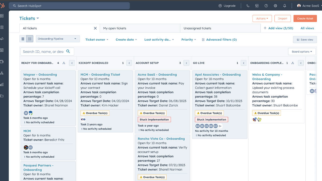The width and height of the screenshot is (322, 181).
Task: Open Advanced filters (0)
Action: (219, 40)
